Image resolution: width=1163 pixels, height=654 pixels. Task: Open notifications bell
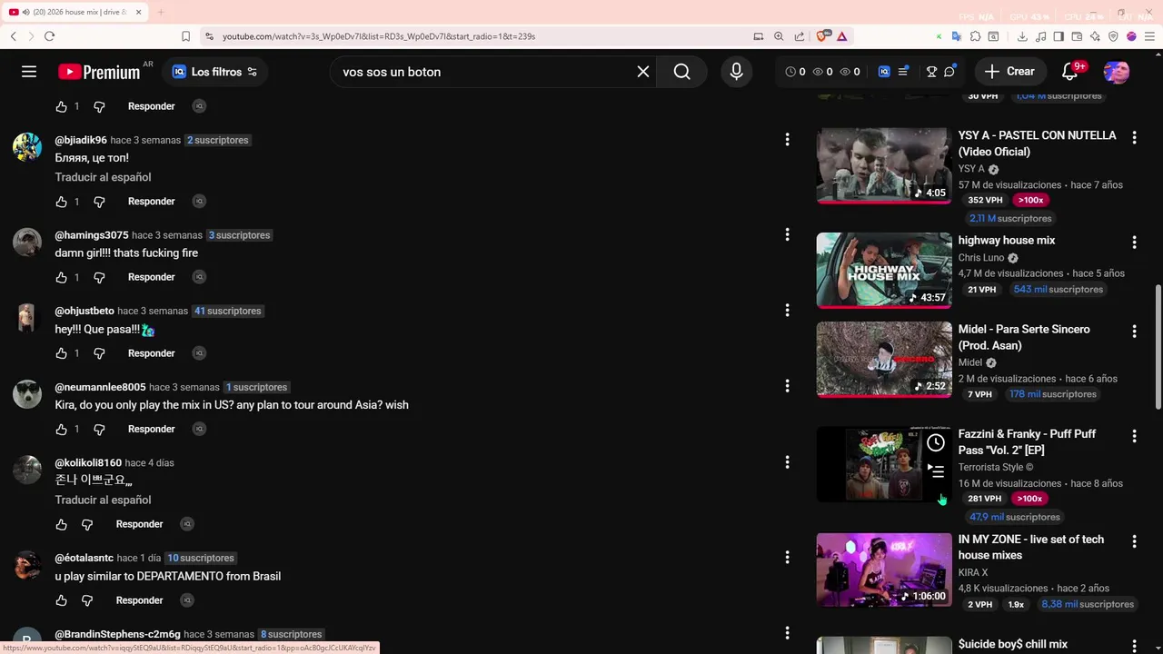click(1070, 72)
